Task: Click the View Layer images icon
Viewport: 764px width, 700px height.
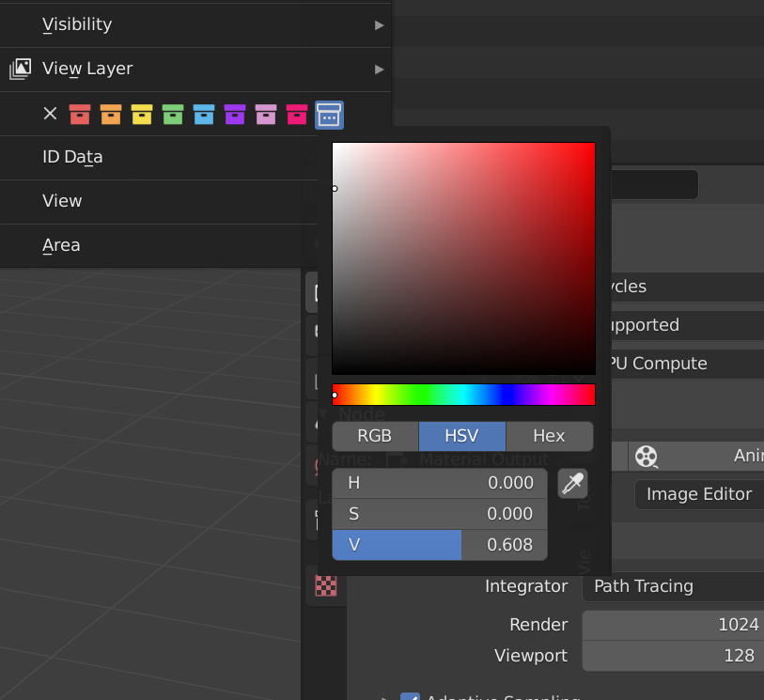Action: point(21,69)
